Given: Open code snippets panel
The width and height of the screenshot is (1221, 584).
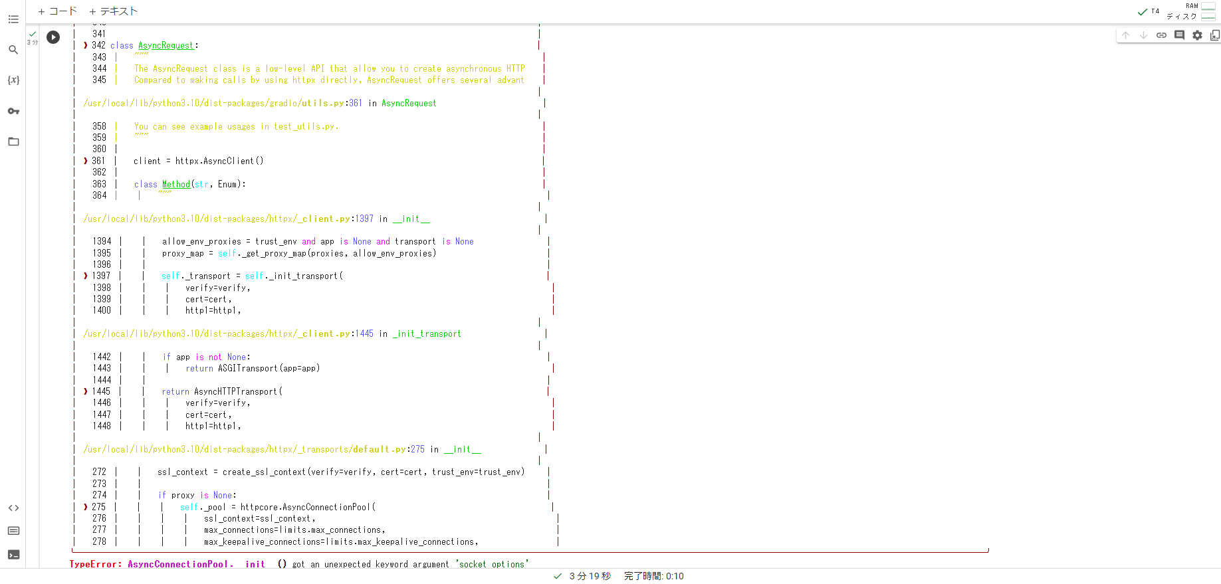Looking at the screenshot, I should (x=13, y=508).
